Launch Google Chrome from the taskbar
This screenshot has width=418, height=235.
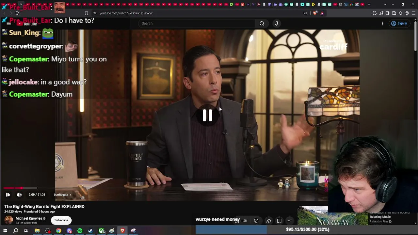pos(58,231)
